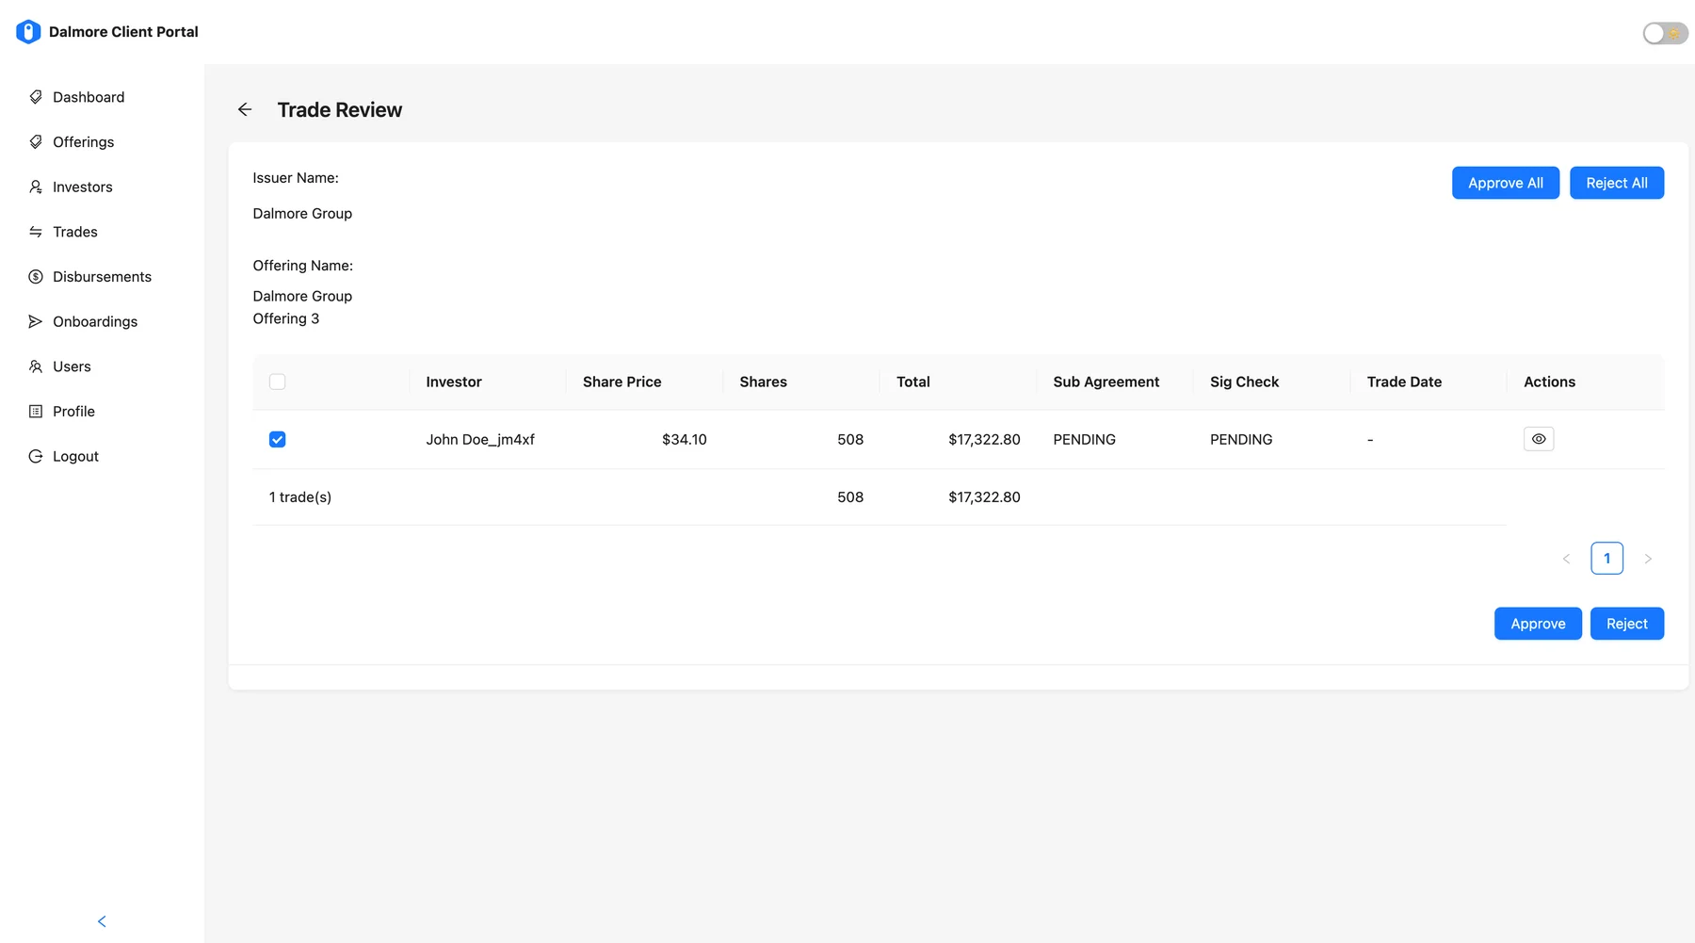
Task: Click the Users group icon
Action: [36, 366]
